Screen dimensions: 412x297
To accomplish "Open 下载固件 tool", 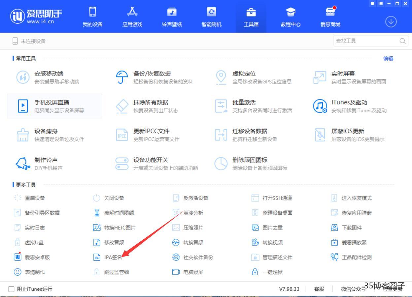I will pyautogui.click(x=347, y=228).
